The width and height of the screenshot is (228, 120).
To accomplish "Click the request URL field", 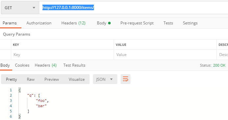I will point(133,8).
